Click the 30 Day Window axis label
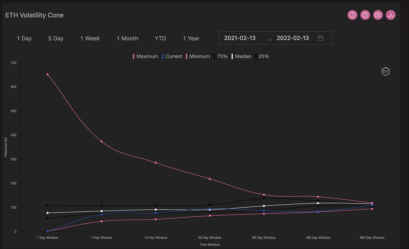409x249 pixels. [x=210, y=238]
